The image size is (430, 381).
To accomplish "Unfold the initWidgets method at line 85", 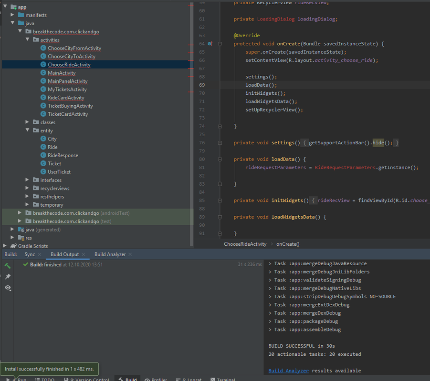I will pyautogui.click(x=220, y=201).
